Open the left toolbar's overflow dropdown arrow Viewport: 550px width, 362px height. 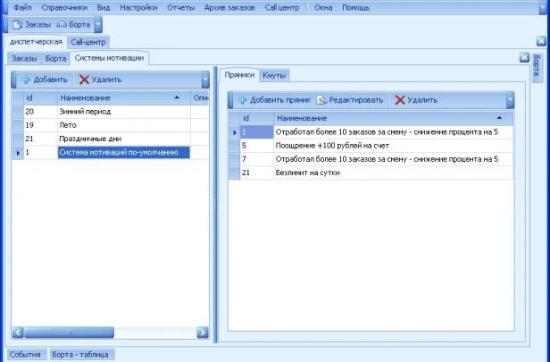(205, 80)
